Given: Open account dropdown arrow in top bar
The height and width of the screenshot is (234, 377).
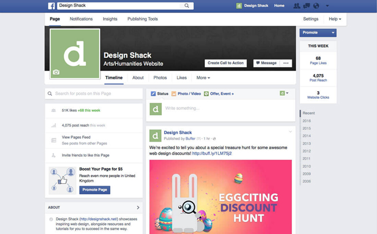Looking at the screenshot, I should [328, 6].
